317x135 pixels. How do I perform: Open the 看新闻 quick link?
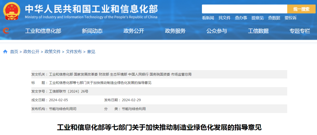[208, 18]
